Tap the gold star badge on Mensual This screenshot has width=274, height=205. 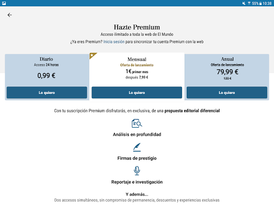click(92, 56)
